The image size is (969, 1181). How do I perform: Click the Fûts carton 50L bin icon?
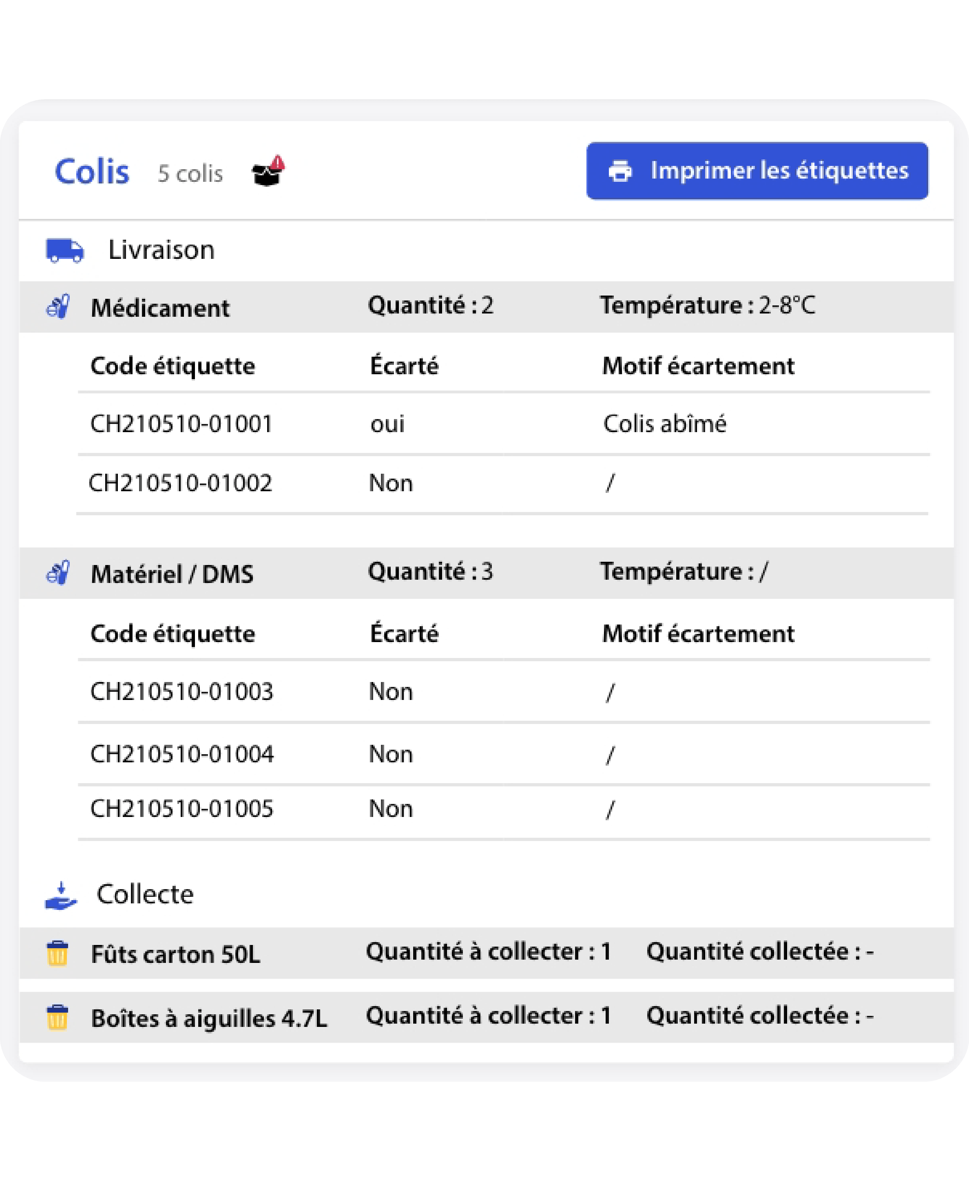pyautogui.click(x=57, y=954)
